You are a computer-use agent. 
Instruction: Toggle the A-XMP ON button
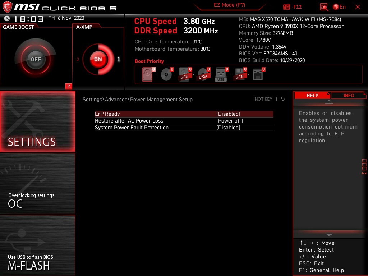tap(98, 59)
